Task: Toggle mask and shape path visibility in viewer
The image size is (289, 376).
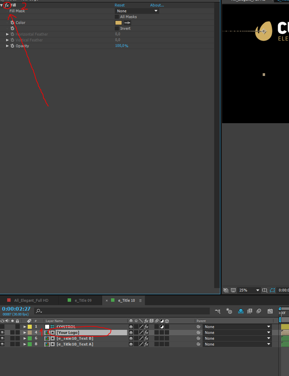Action: 272,290
